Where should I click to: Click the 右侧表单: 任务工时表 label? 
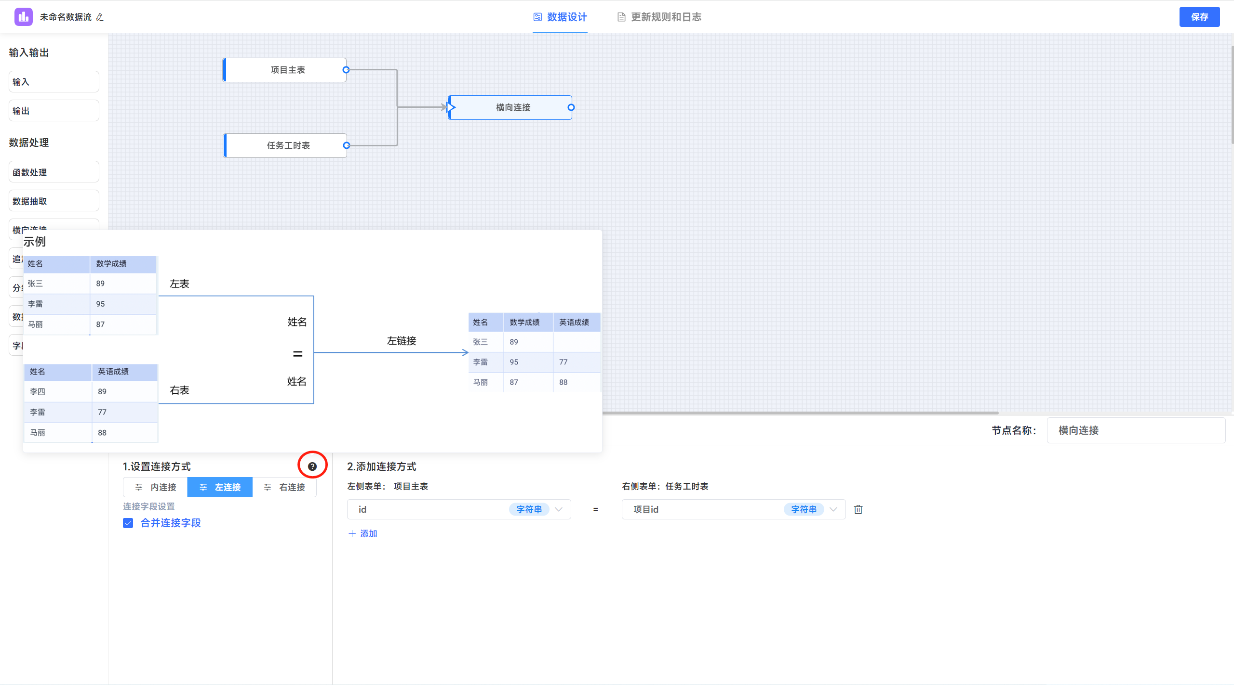coord(665,486)
